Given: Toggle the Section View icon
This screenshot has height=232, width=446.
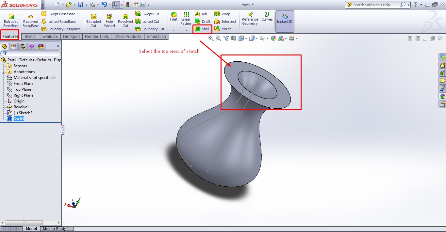Looking at the screenshot, I should click(x=233, y=38).
